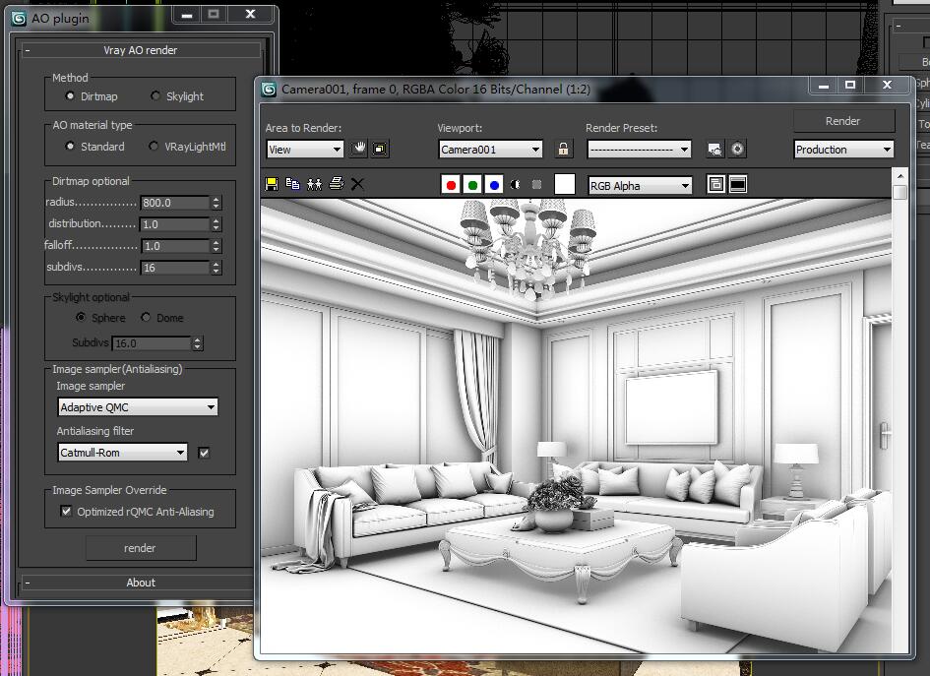Click the print image icon
Screen dimensions: 930x676
[337, 184]
